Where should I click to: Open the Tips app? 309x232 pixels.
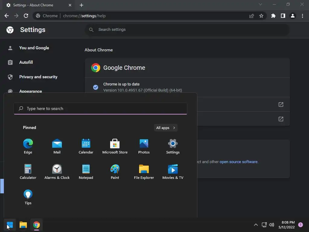(28, 197)
